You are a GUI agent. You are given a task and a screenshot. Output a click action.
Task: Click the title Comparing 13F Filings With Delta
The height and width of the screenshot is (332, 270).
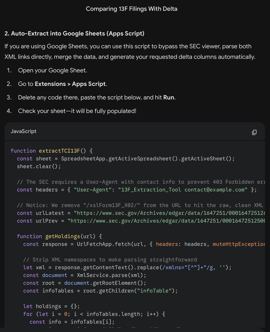tap(132, 9)
